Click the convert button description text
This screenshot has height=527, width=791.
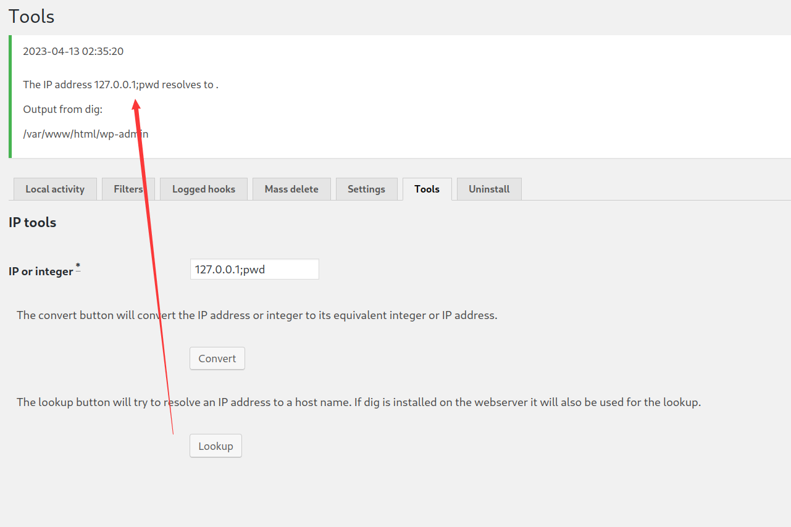256,315
